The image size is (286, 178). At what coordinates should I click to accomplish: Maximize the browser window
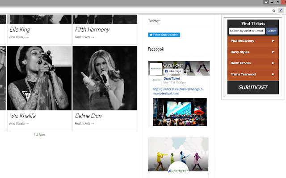[278, 2]
